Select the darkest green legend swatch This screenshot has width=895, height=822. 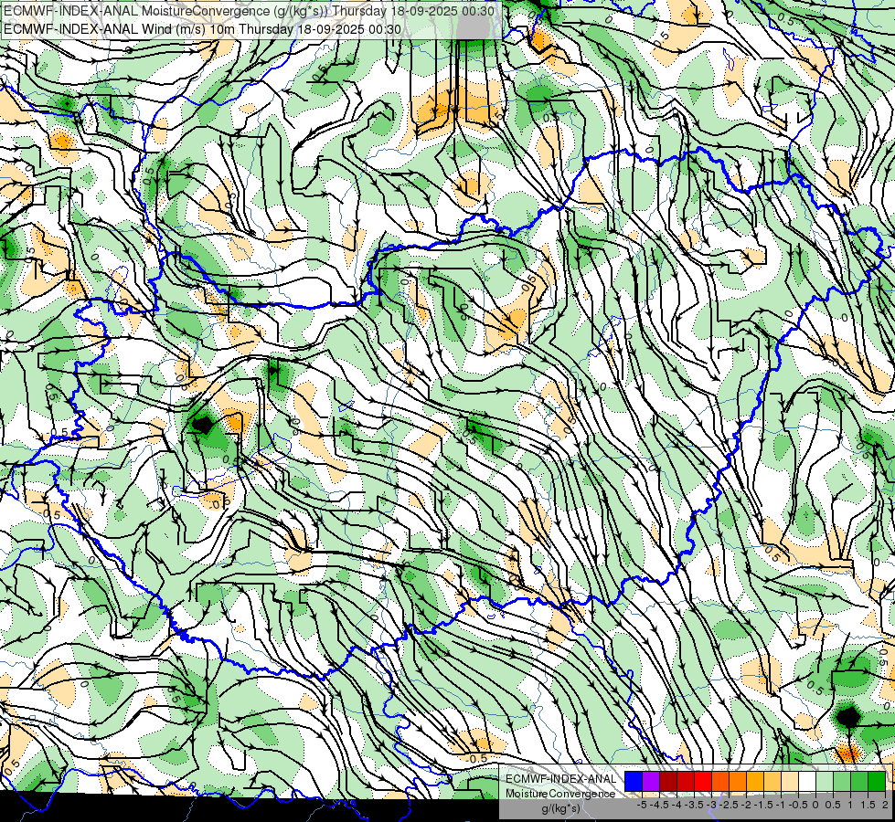[877, 781]
